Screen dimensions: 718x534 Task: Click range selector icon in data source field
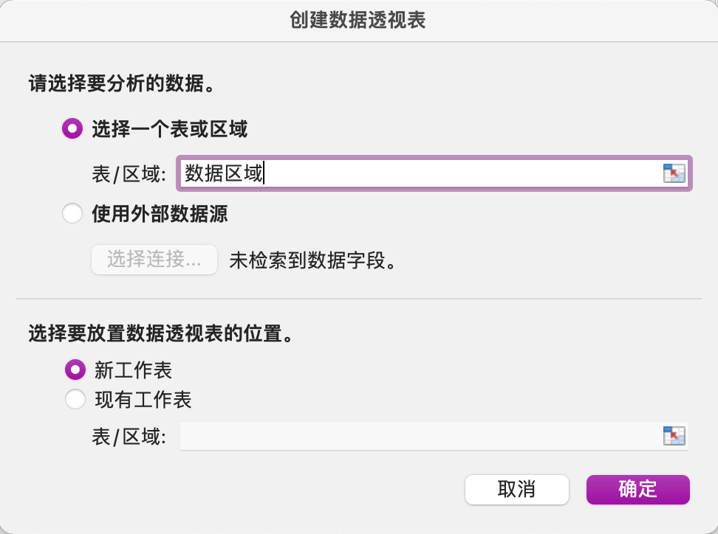click(674, 174)
